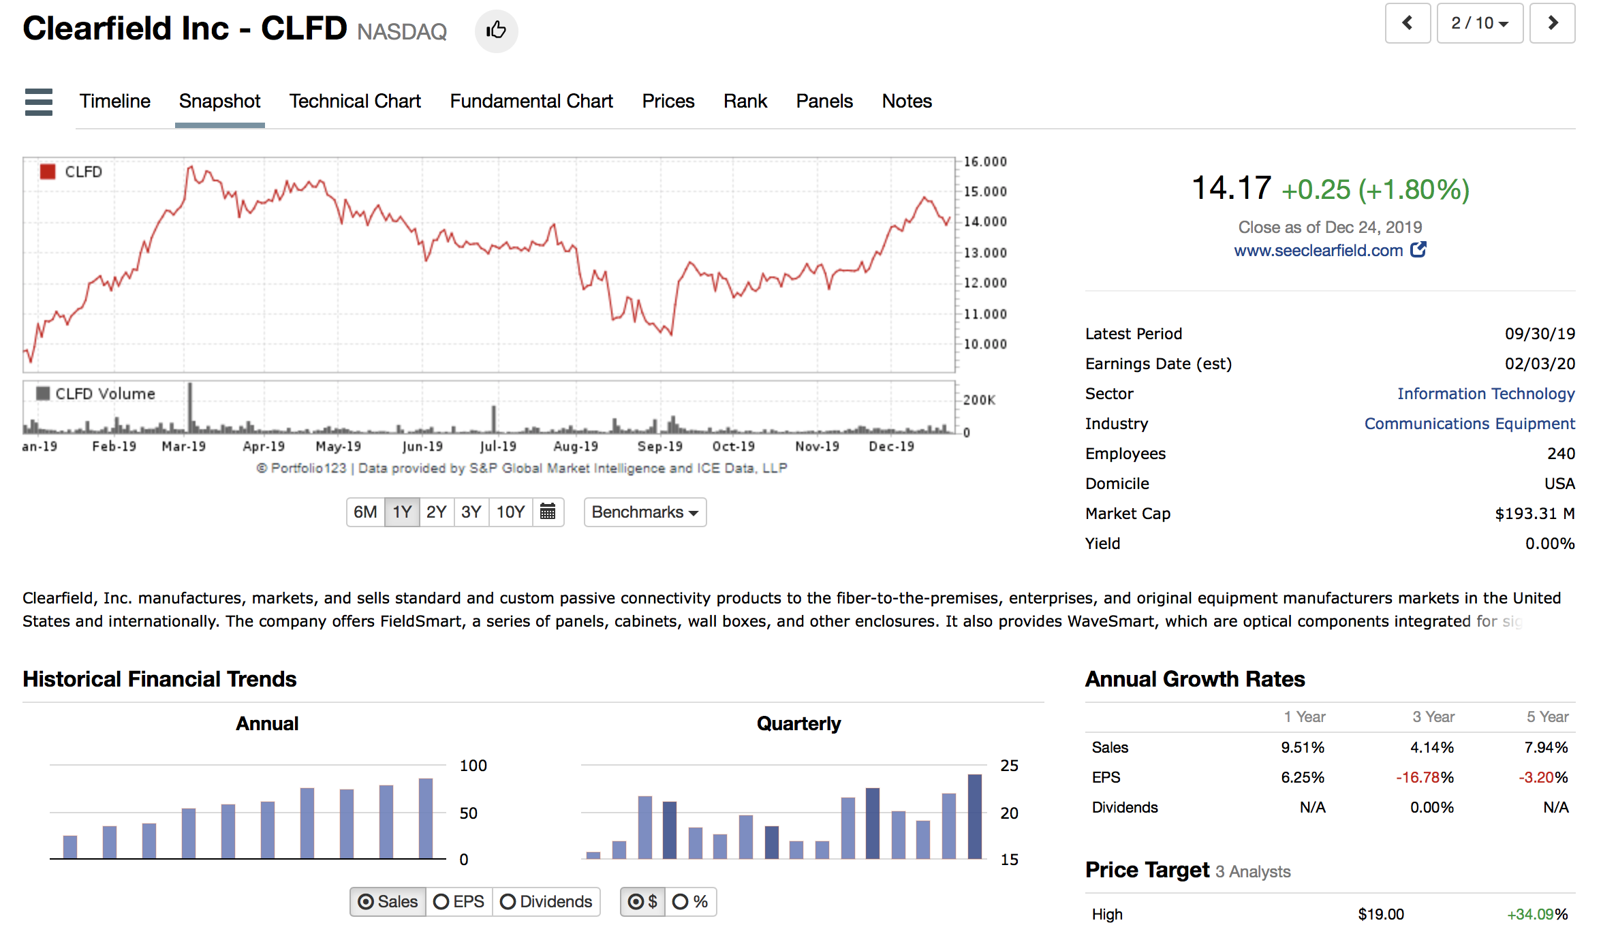Select the Dividends radio option
Image resolution: width=1601 pixels, height=925 pixels.
[546, 902]
